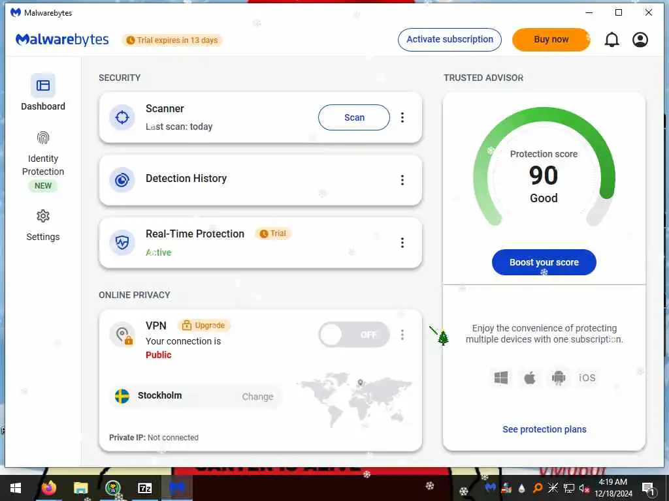Click the muted volume tray icon
Viewport: 669px width, 501px height.
(583, 488)
